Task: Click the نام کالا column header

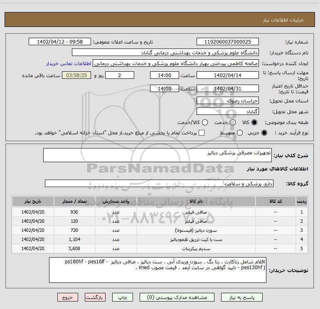Action: click(x=196, y=202)
